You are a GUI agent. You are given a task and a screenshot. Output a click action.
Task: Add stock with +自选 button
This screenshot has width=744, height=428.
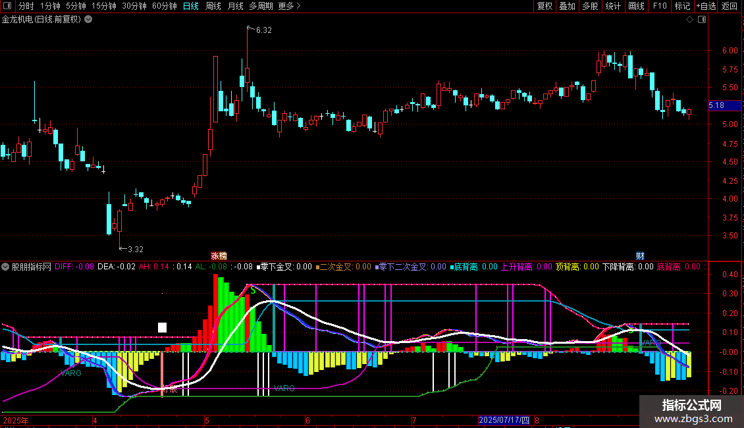706,6
